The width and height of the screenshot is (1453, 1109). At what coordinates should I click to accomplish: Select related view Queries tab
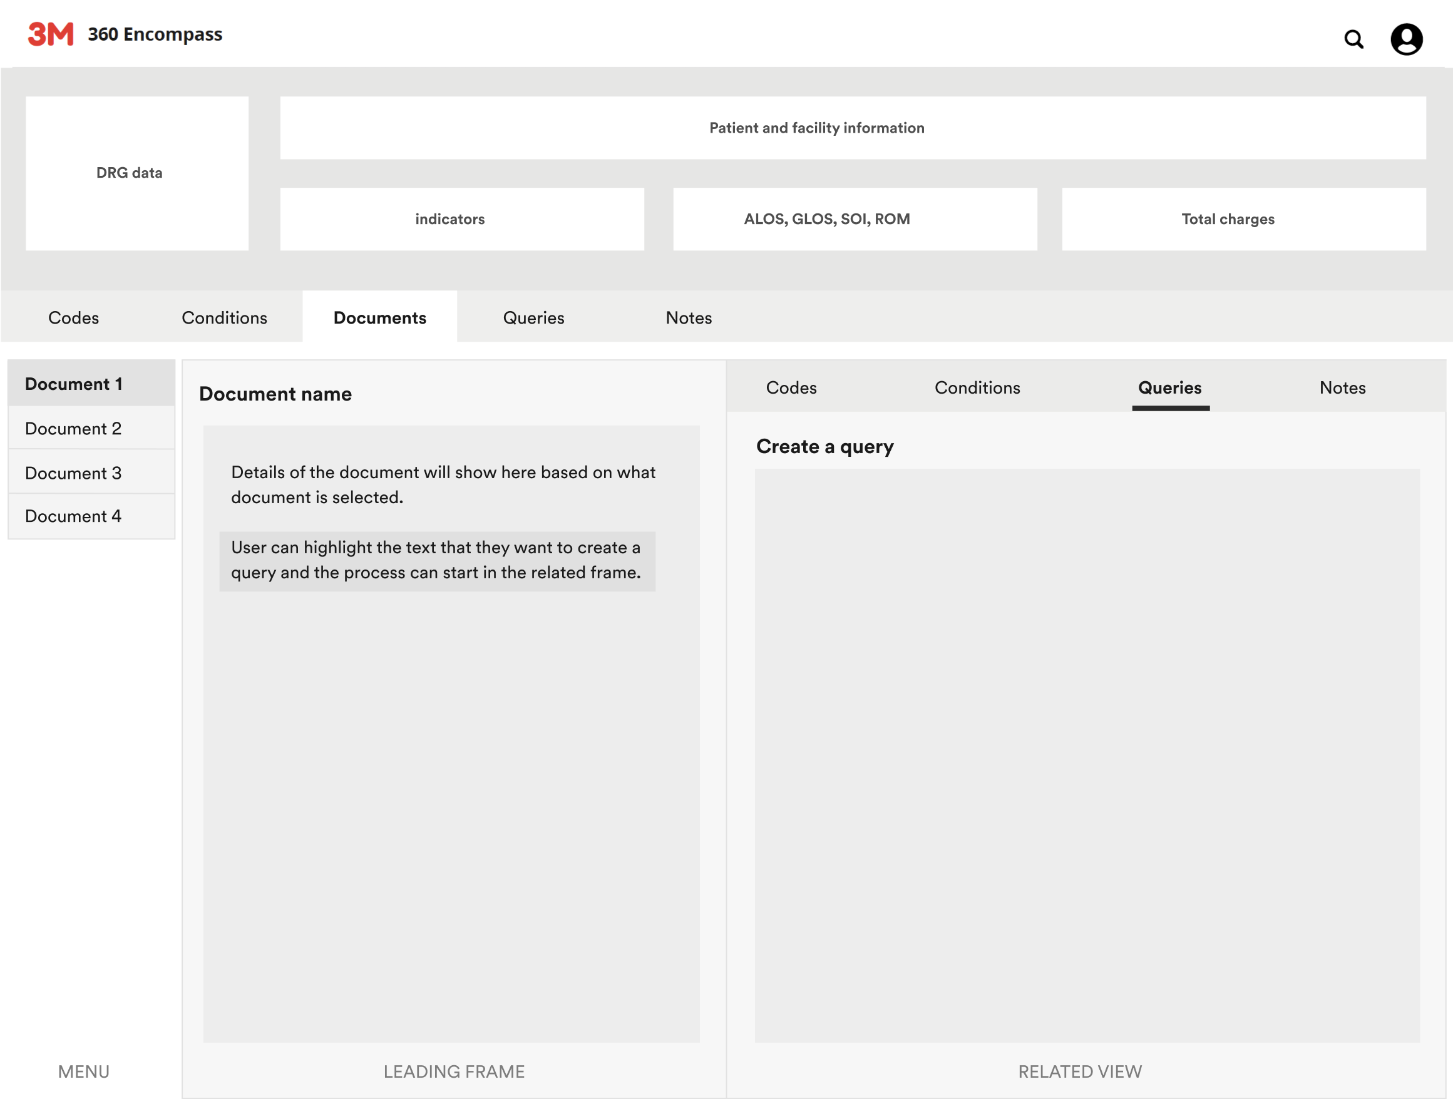pyautogui.click(x=1170, y=387)
